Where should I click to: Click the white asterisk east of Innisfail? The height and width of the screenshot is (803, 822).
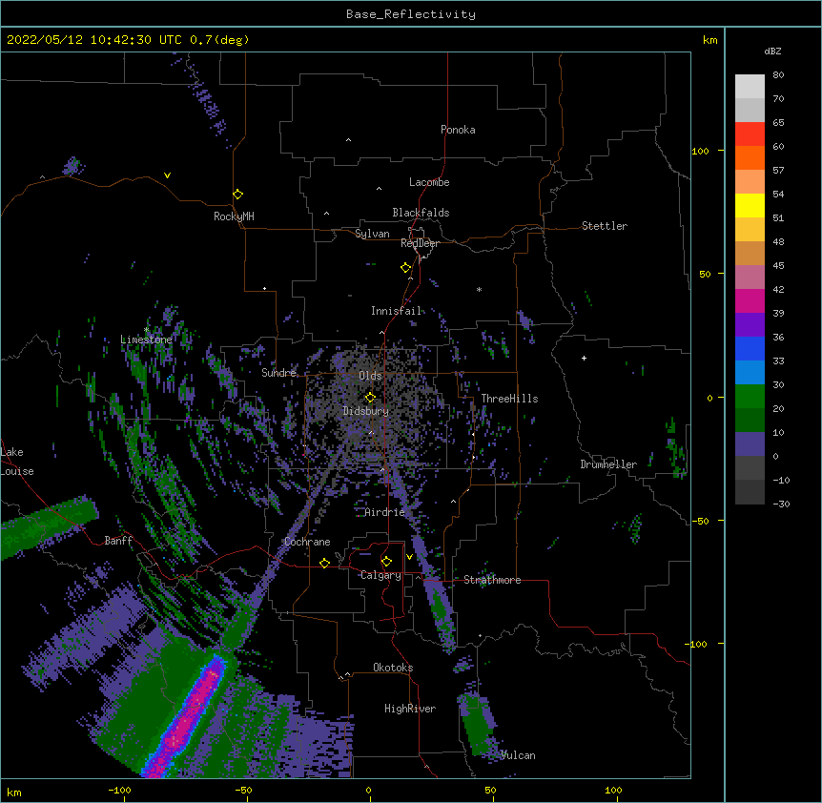(479, 289)
